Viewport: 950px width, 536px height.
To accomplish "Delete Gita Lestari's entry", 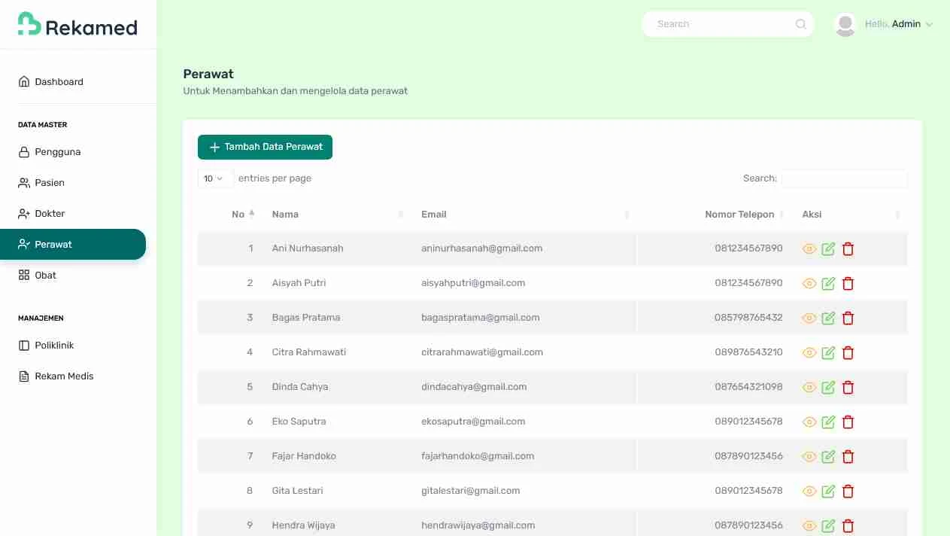I will [x=848, y=492].
